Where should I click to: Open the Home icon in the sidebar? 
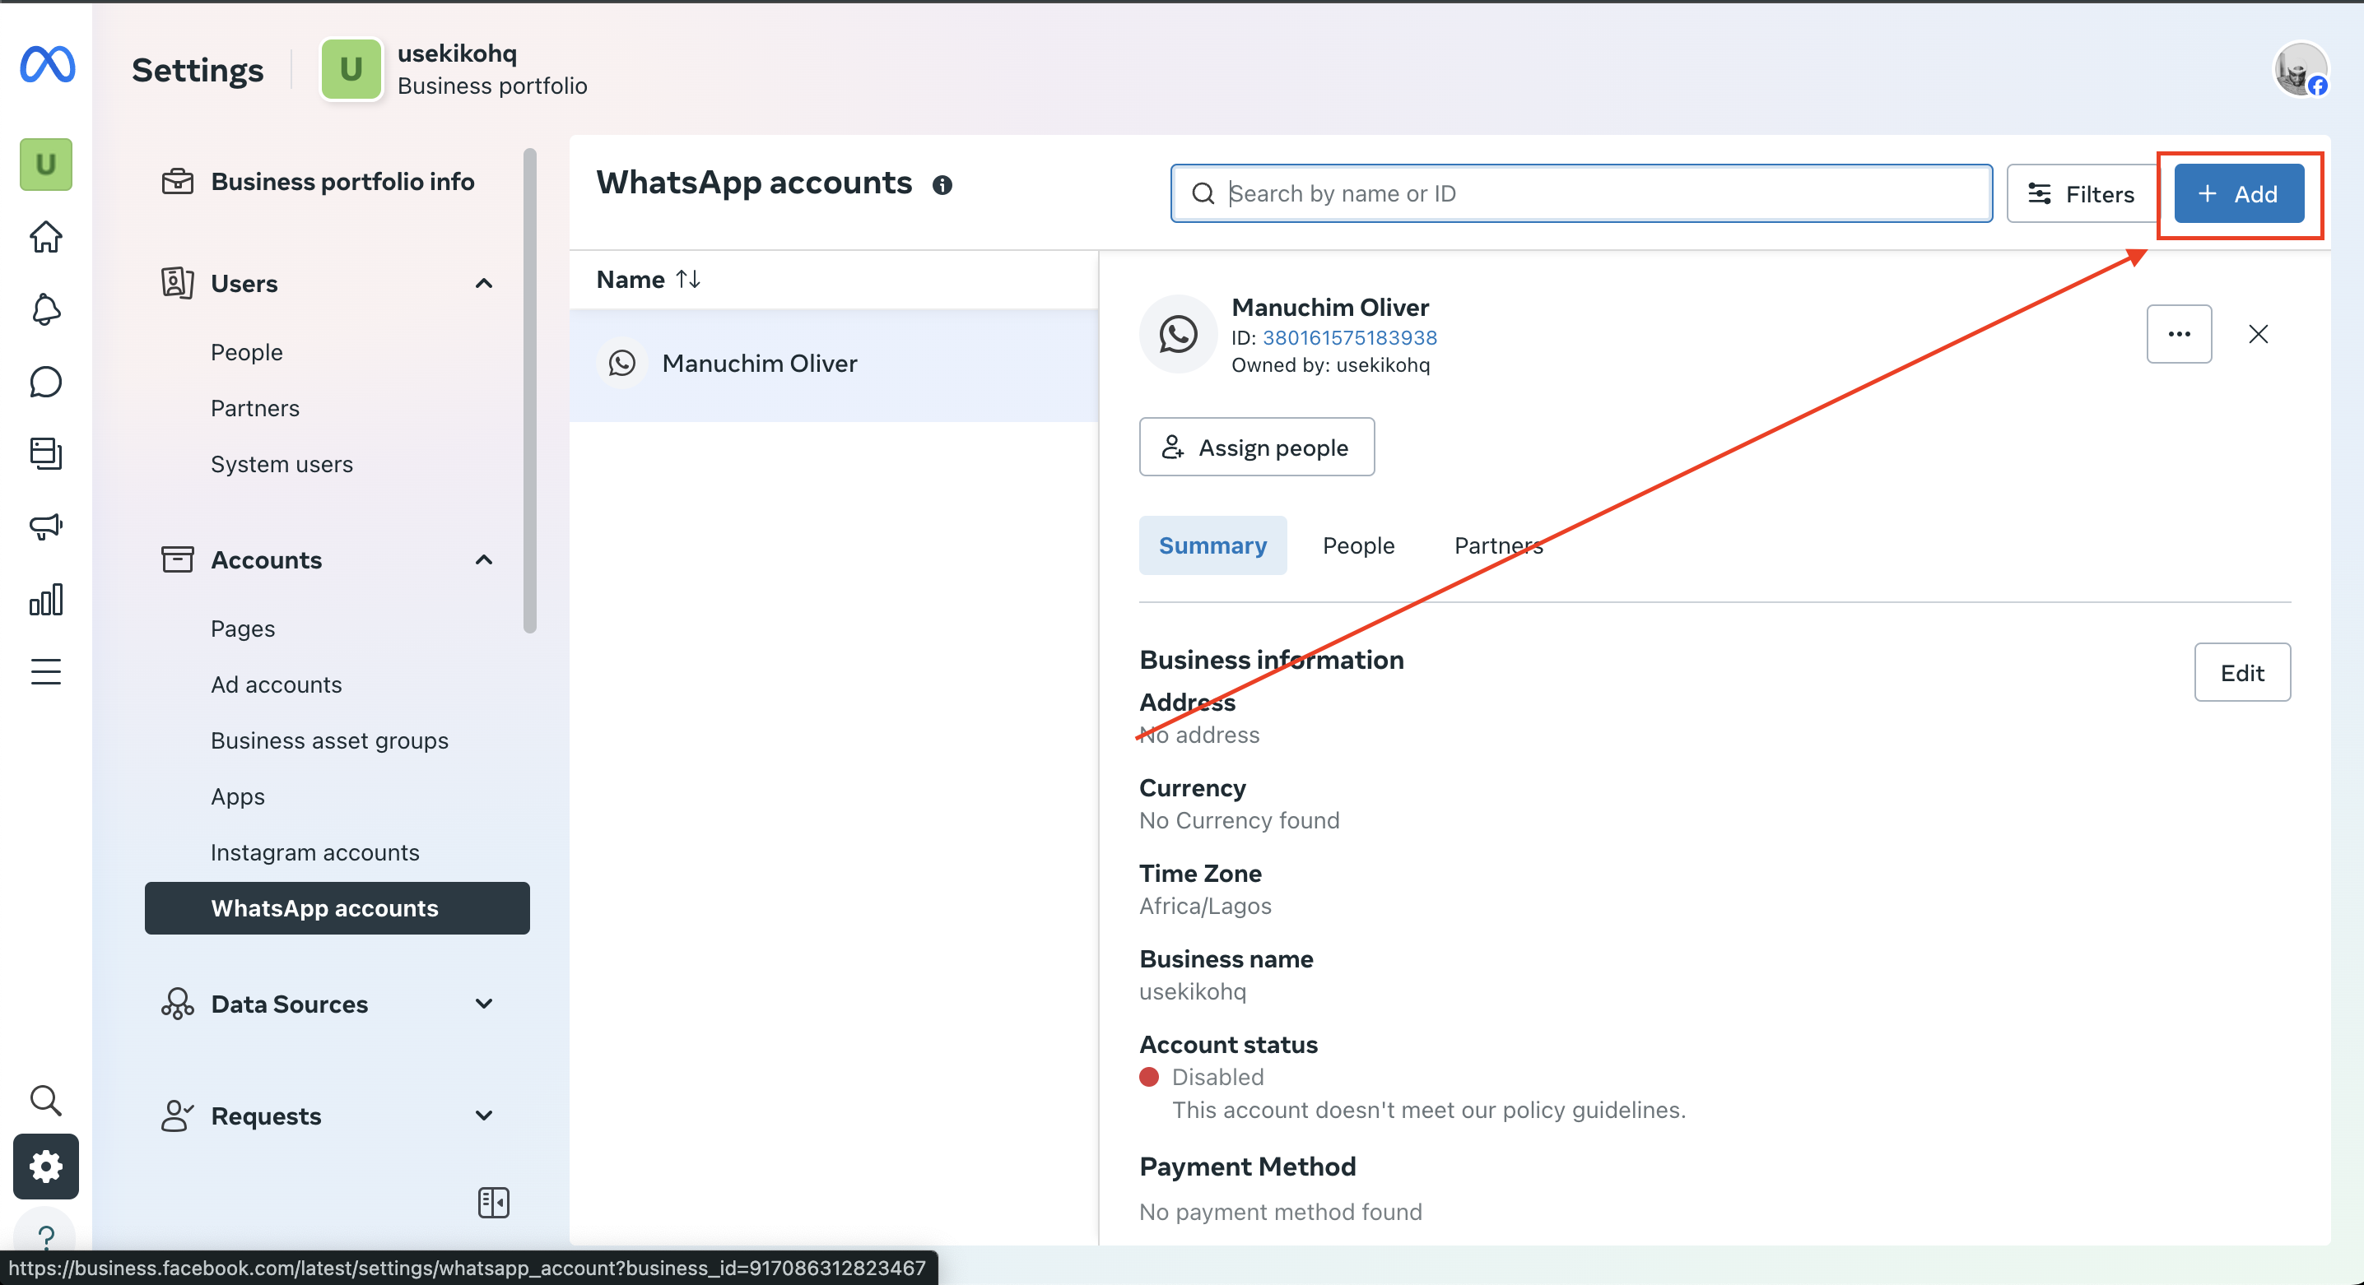(45, 237)
